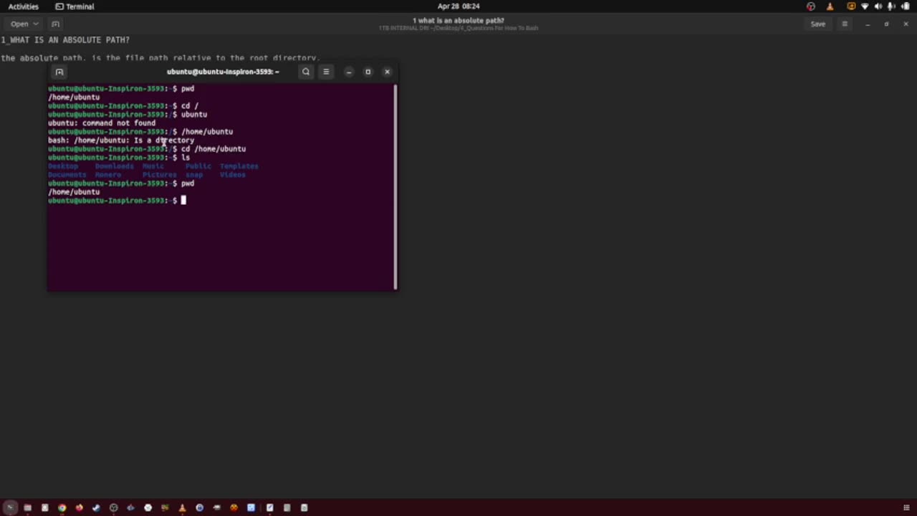This screenshot has height=516, width=917.
Task: Open the Terminal application menu
Action: [x=75, y=6]
